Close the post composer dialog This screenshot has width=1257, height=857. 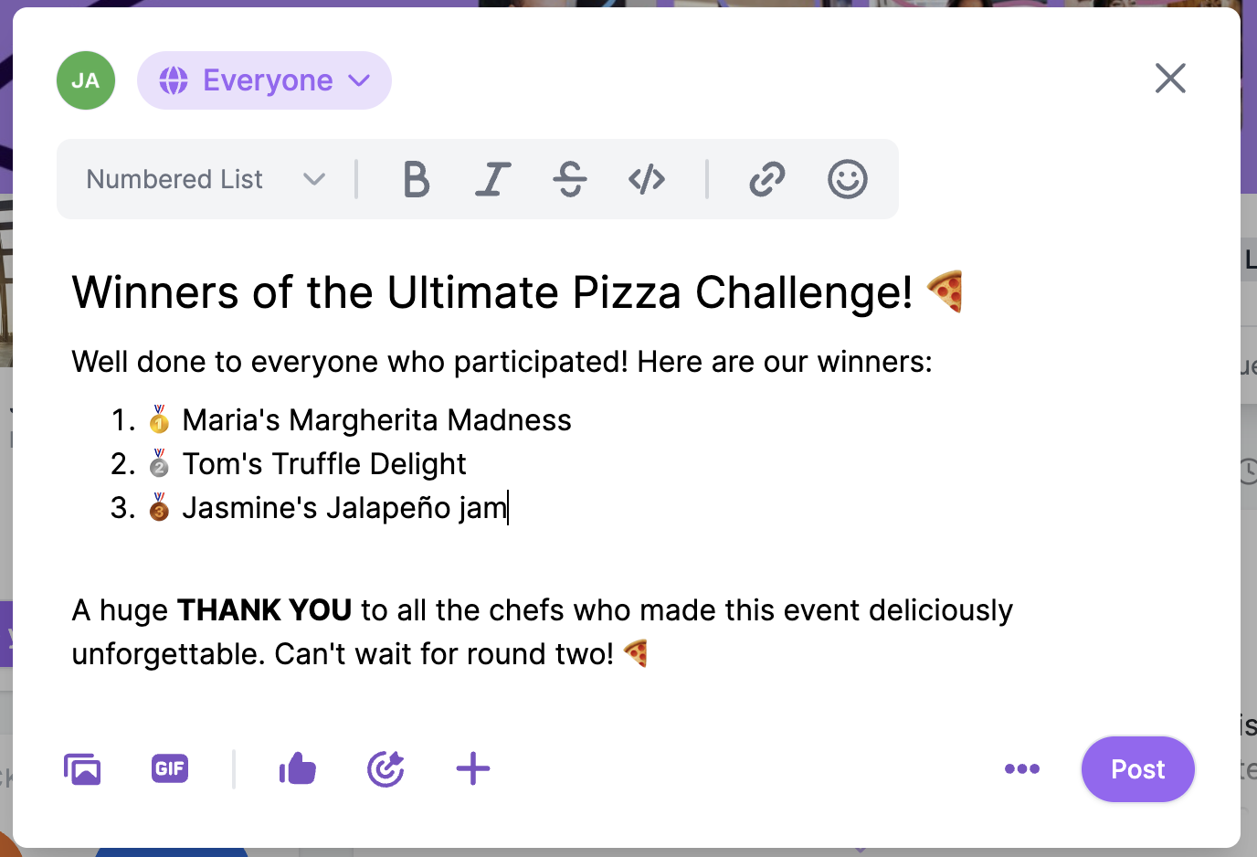1170,79
